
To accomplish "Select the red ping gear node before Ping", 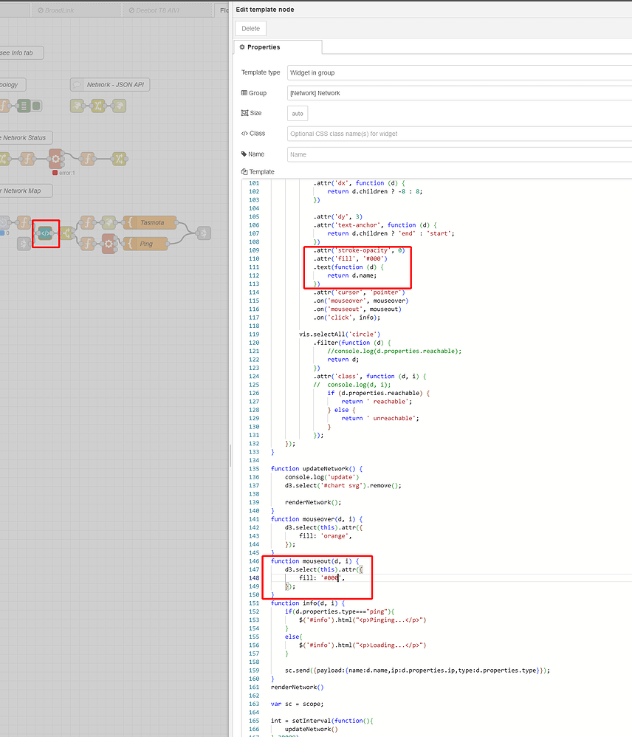I will (109, 243).
